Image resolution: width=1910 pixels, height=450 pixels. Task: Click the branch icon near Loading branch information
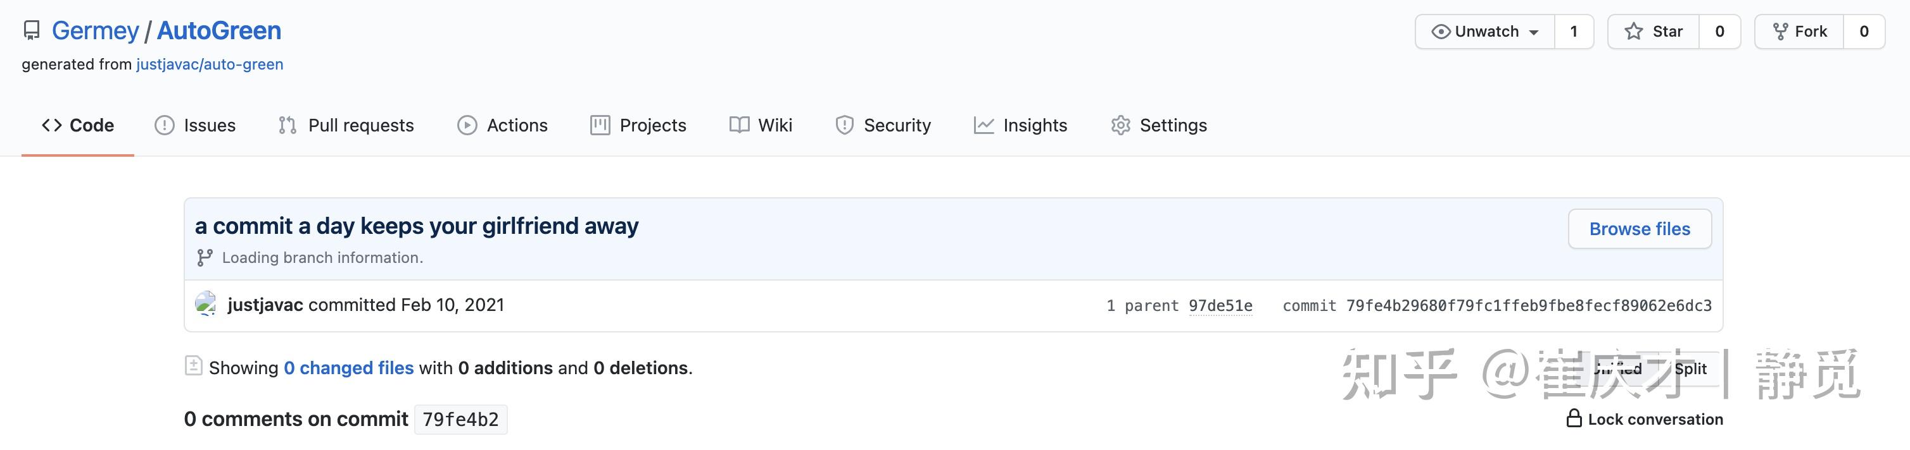(x=203, y=258)
